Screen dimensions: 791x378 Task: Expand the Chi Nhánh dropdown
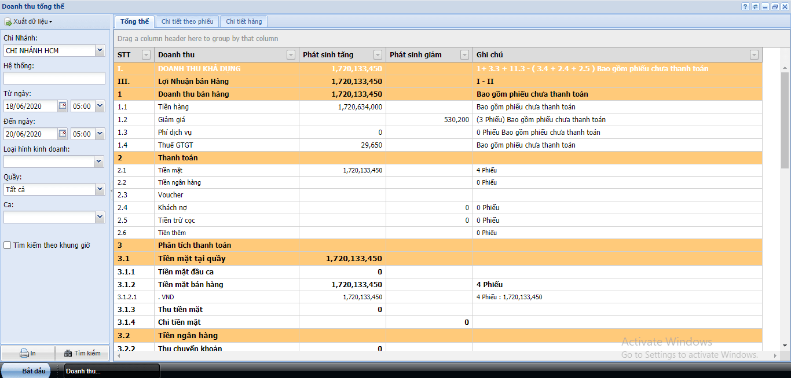[x=100, y=50]
